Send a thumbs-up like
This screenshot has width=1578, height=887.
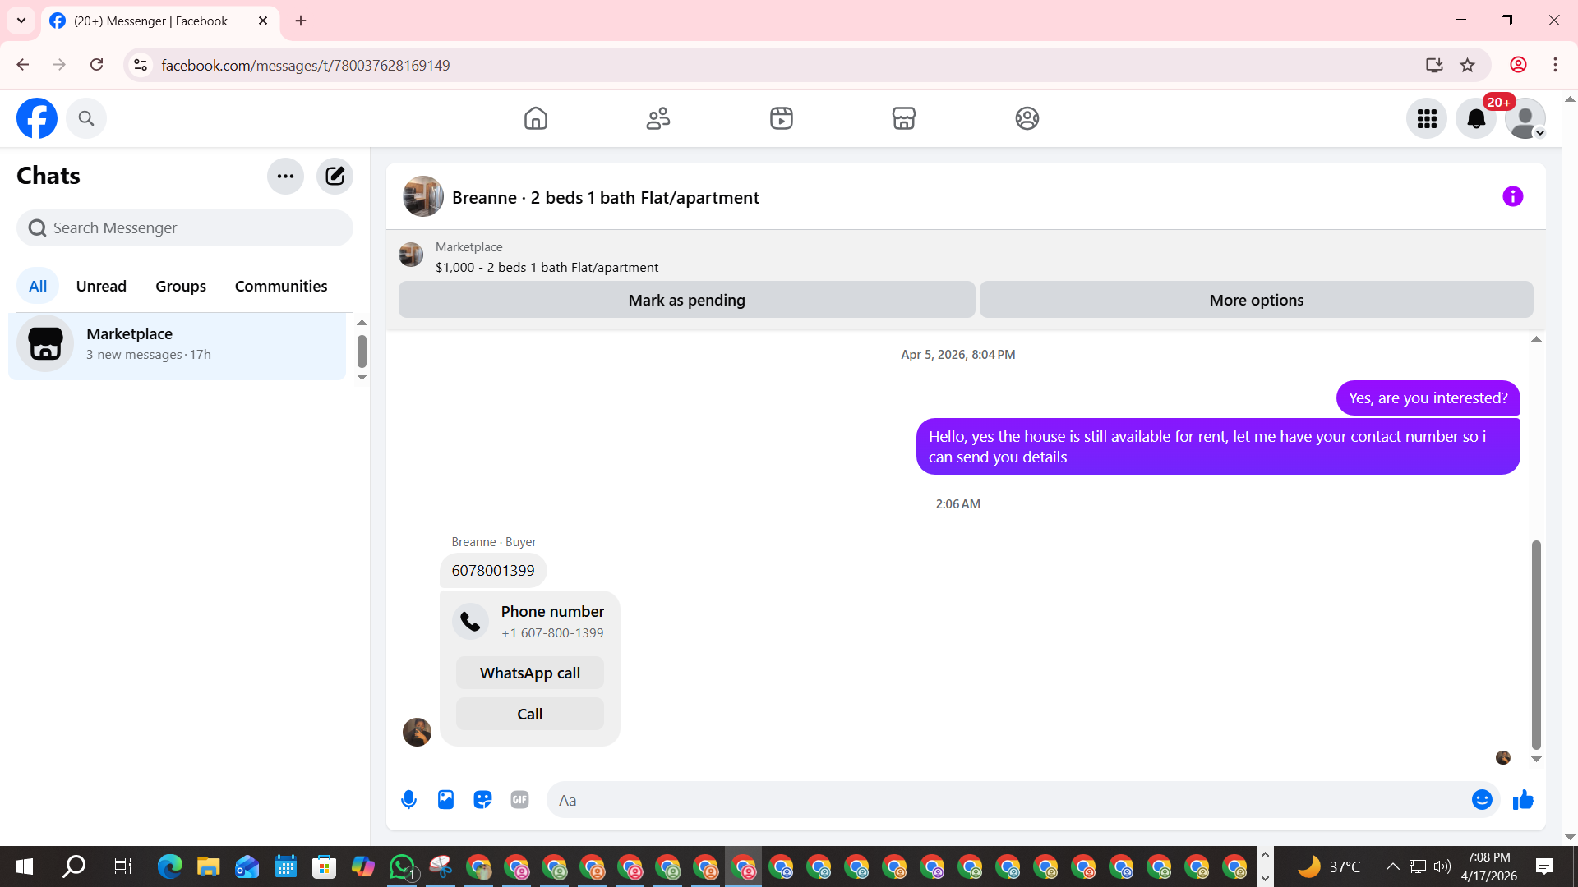point(1523,800)
